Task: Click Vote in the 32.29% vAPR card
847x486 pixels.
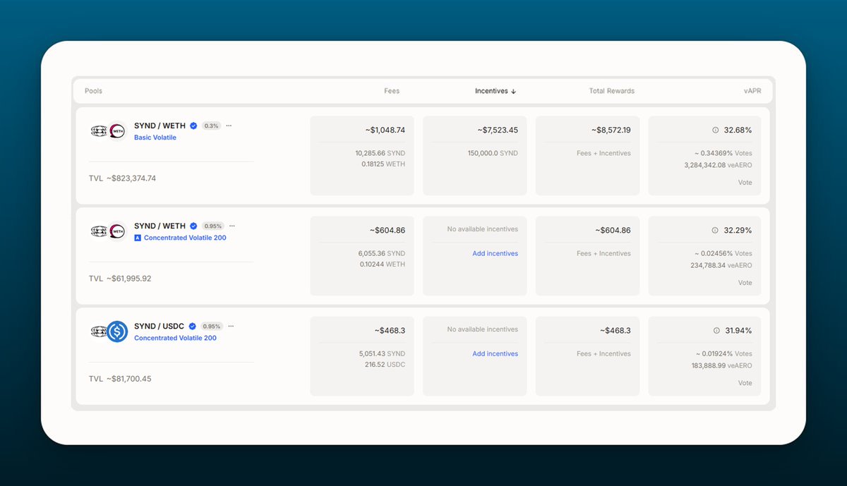Action: pos(745,283)
